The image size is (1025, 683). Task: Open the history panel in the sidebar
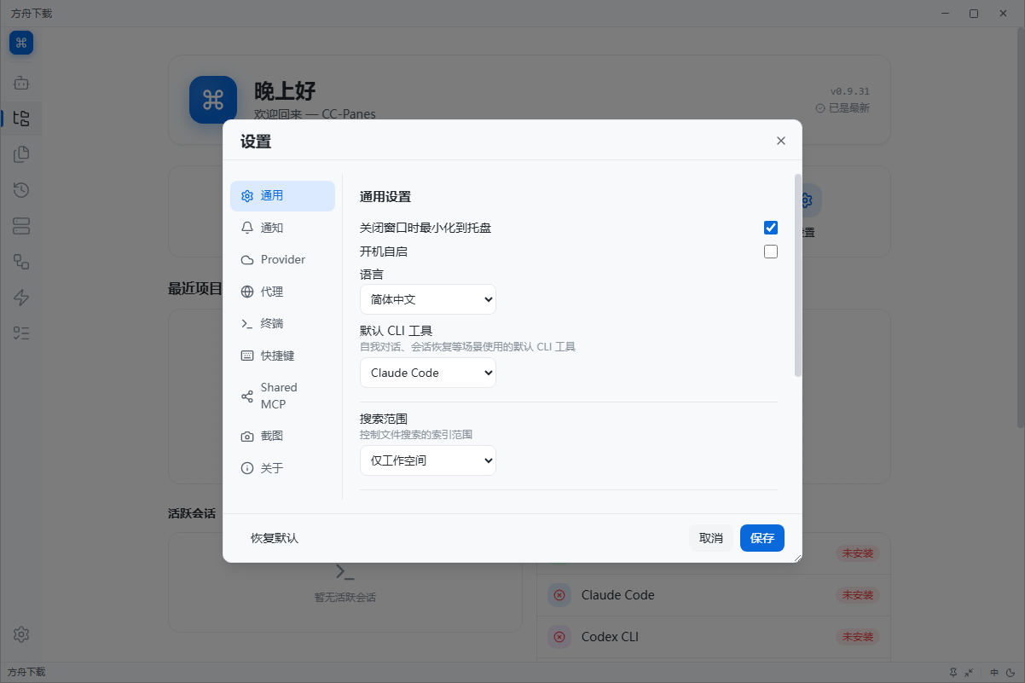(x=20, y=190)
